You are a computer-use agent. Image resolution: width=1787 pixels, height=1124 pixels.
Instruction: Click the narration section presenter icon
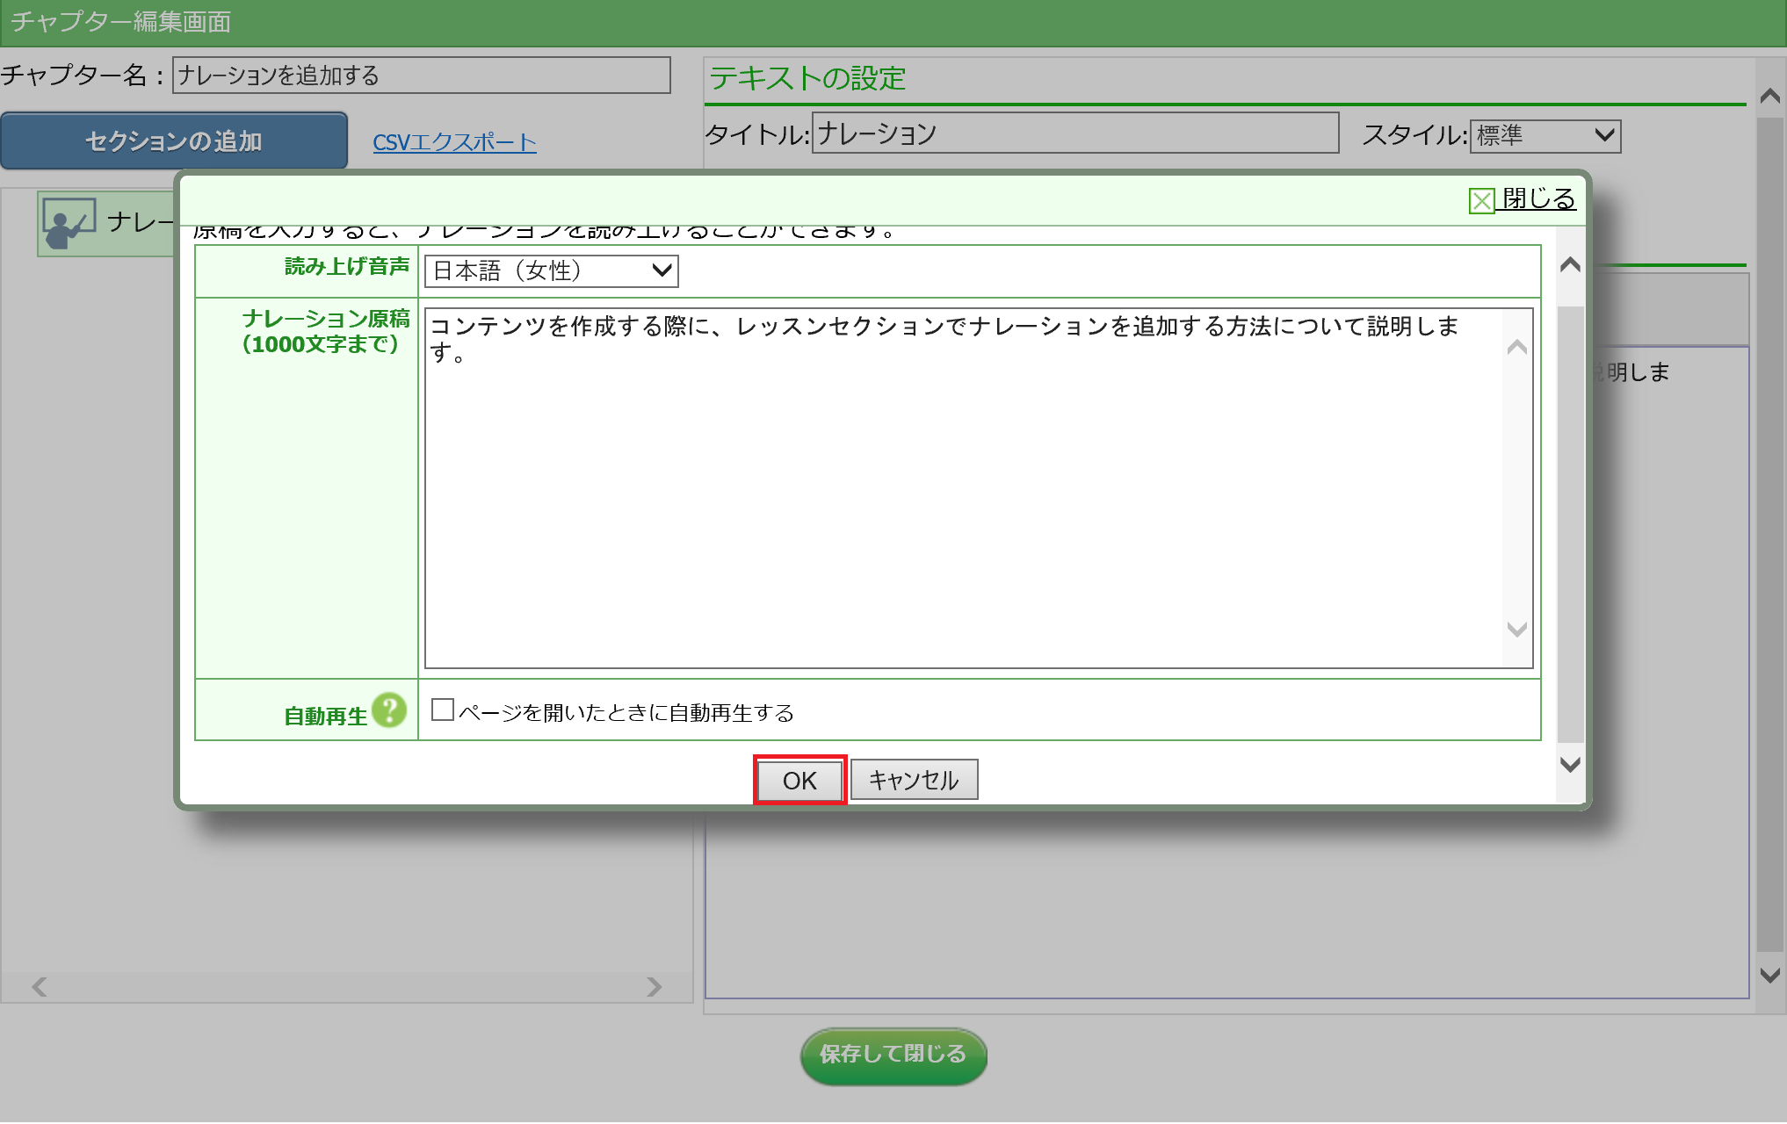tap(69, 224)
